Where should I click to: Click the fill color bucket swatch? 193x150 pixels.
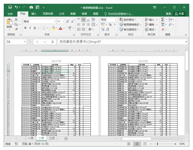coord(53,28)
